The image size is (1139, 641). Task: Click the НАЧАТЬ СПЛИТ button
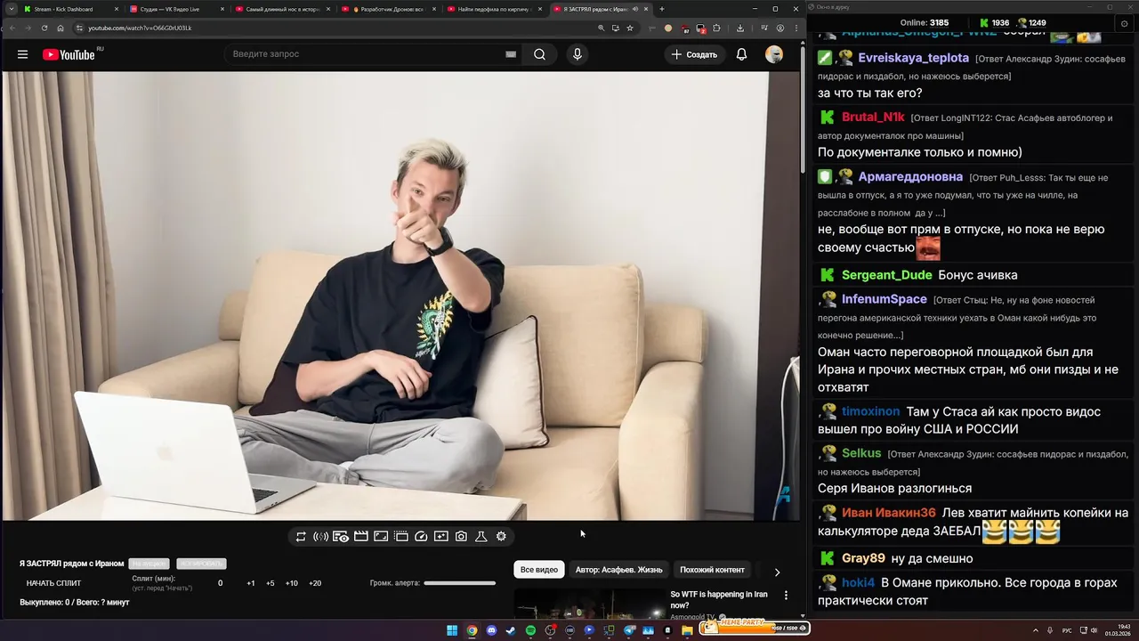pos(53,583)
